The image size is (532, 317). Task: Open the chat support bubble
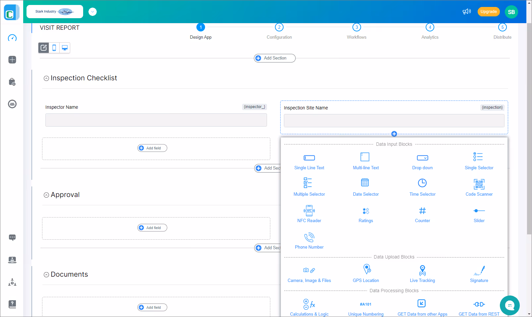tap(509, 305)
